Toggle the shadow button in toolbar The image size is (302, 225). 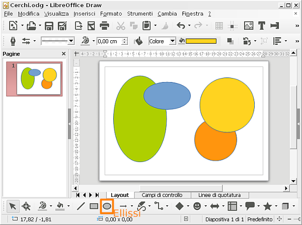[x=230, y=41]
